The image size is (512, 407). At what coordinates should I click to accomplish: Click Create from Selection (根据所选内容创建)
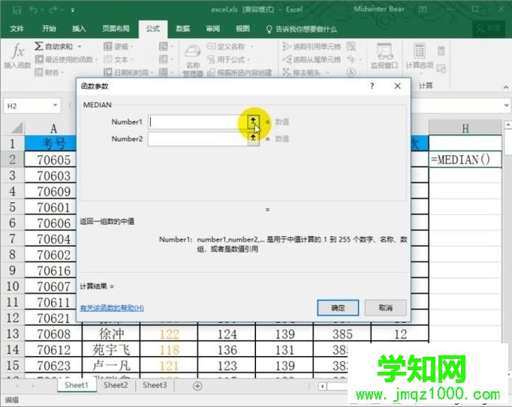[239, 72]
